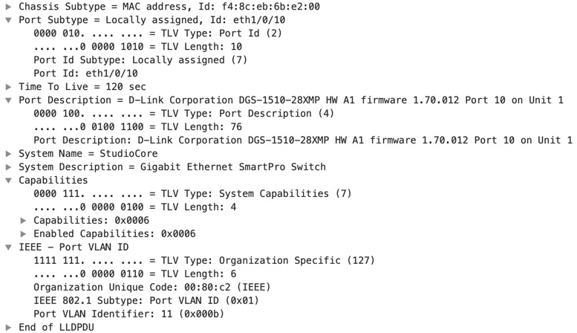Expand the Capabilities: 0x0006 field
This screenshot has height=333, width=577.
(x=23, y=220)
